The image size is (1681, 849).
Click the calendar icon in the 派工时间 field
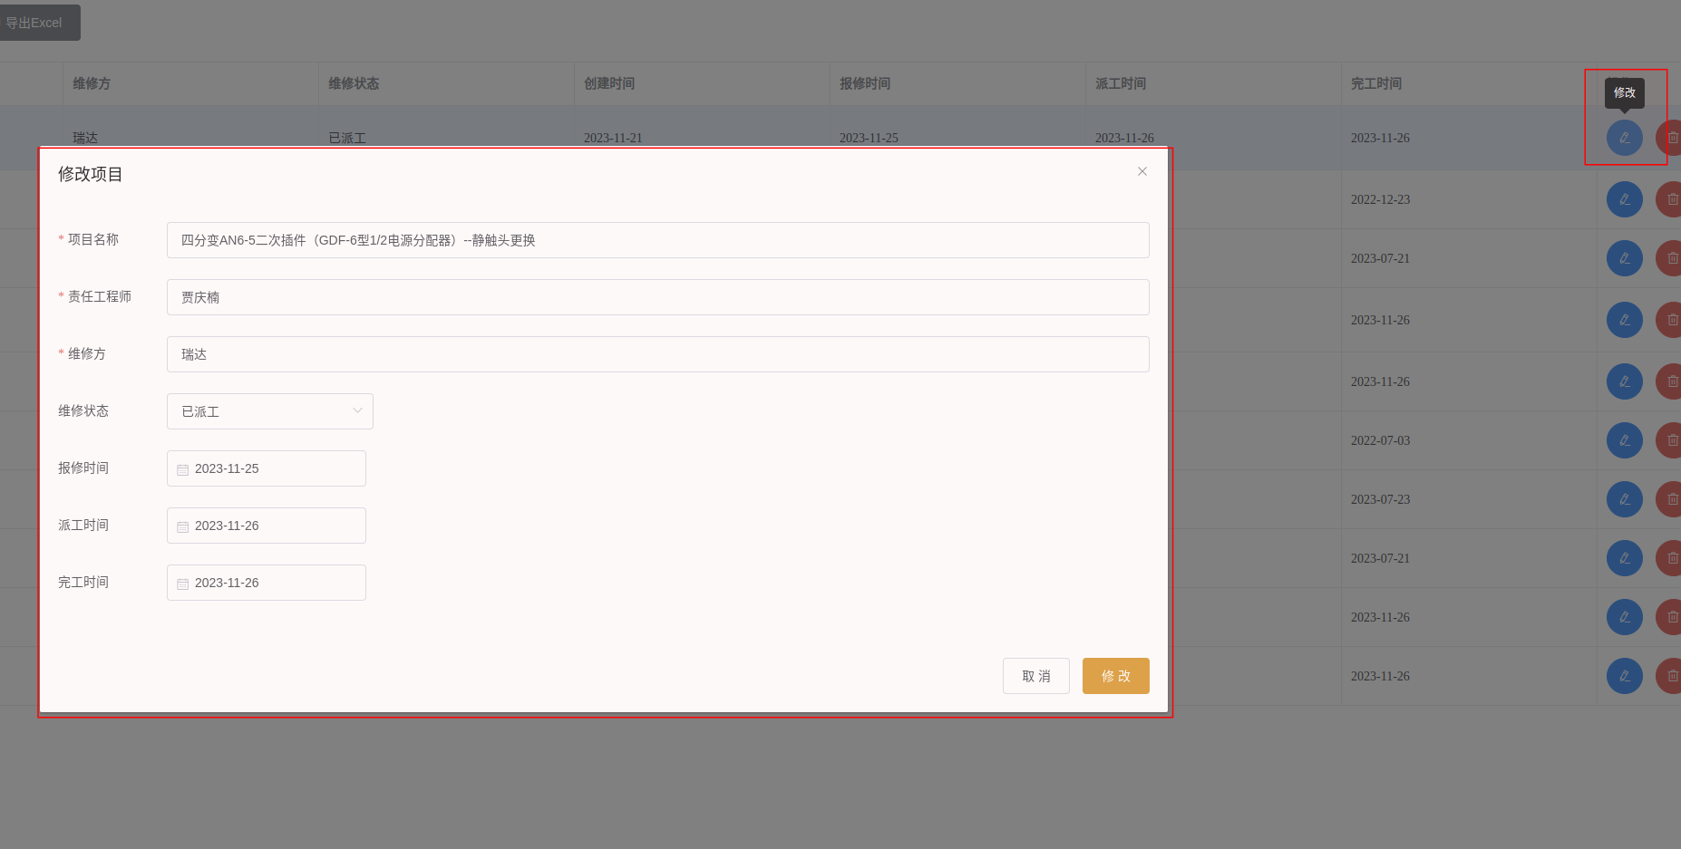(183, 526)
